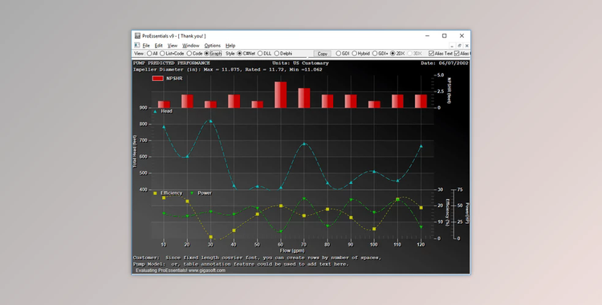Screen dimensions: 602x305
Task: Click the 'Total Head (feet)' axis label
Action: (135, 151)
